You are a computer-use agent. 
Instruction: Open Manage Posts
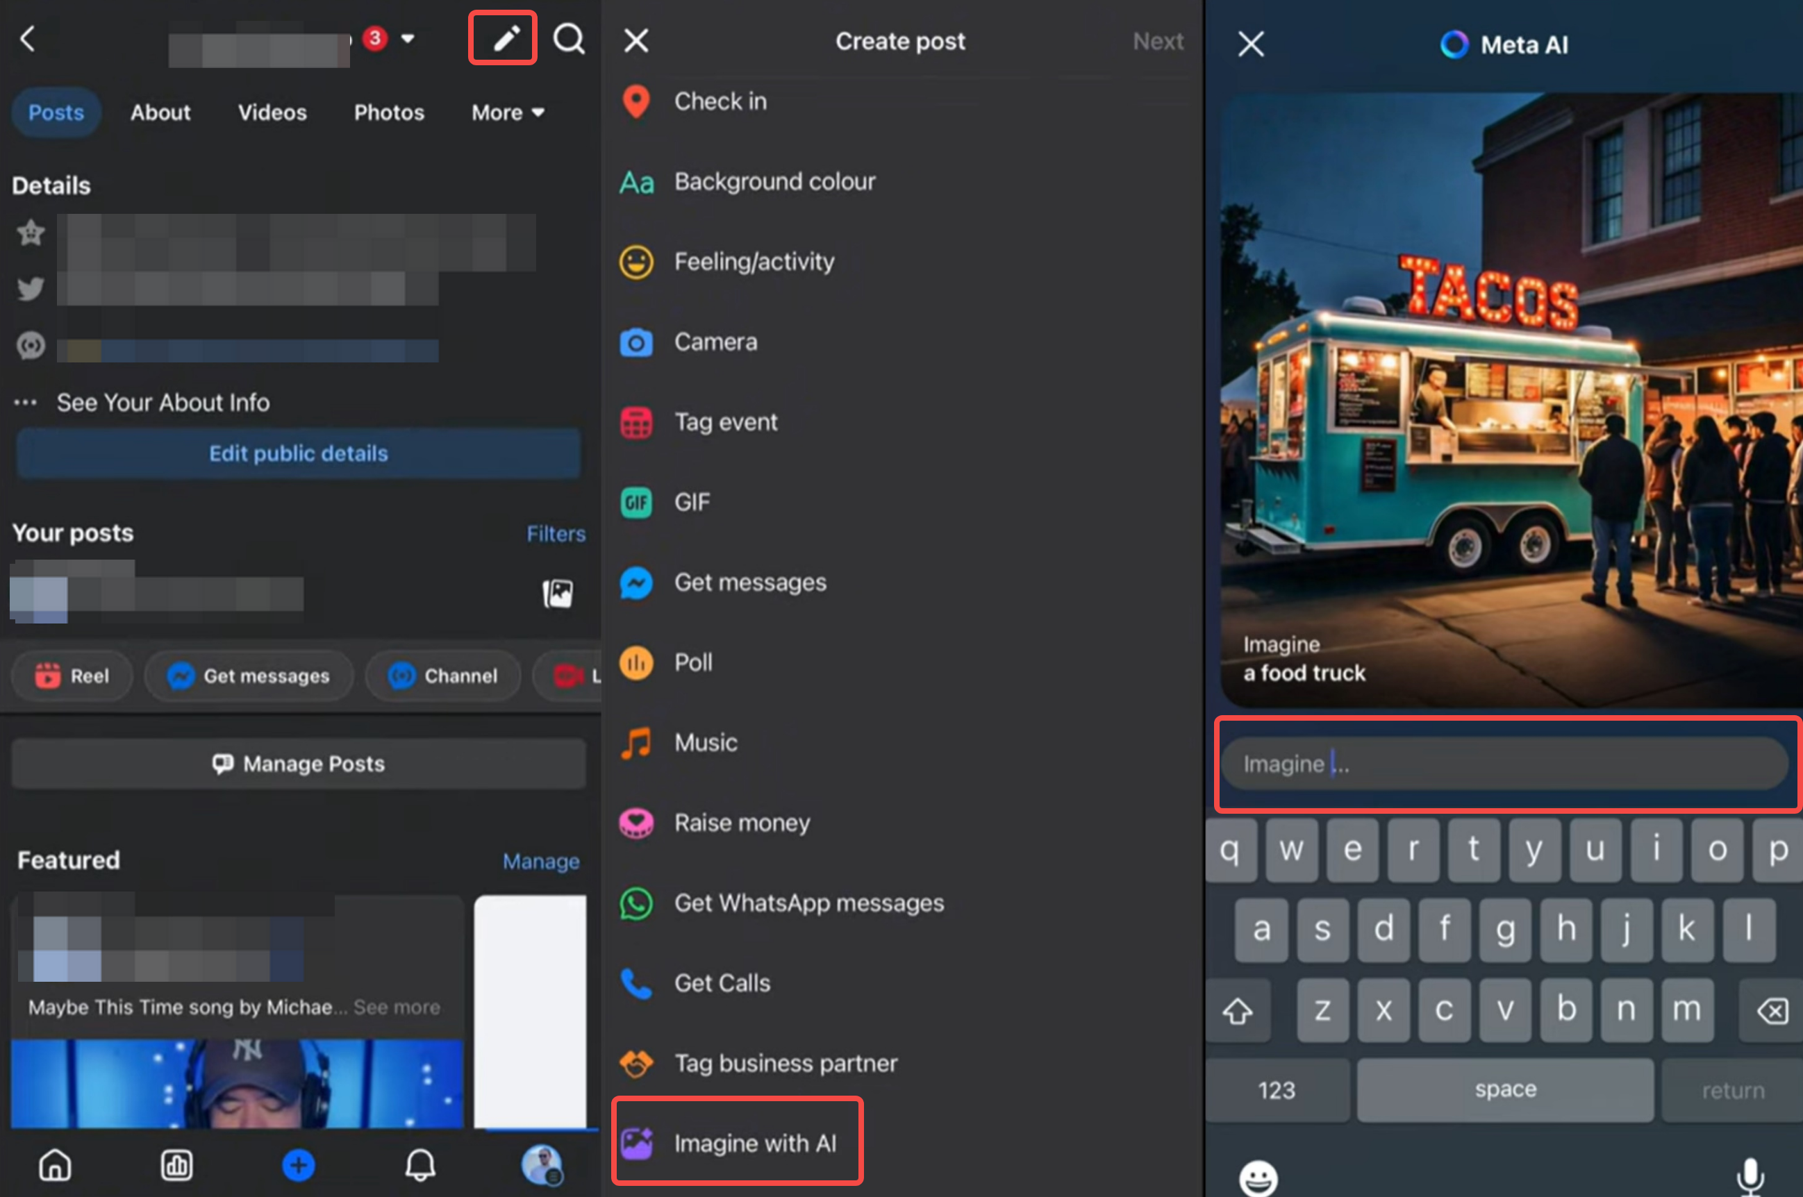(x=299, y=763)
